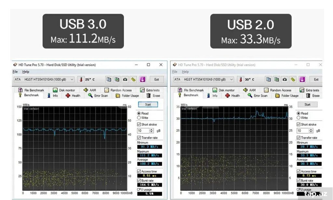Open Random Access tab in left window

click(118, 90)
